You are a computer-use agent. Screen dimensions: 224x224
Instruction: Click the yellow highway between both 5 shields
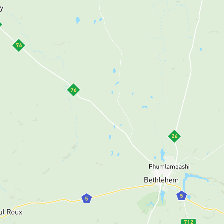coord(122,189)
